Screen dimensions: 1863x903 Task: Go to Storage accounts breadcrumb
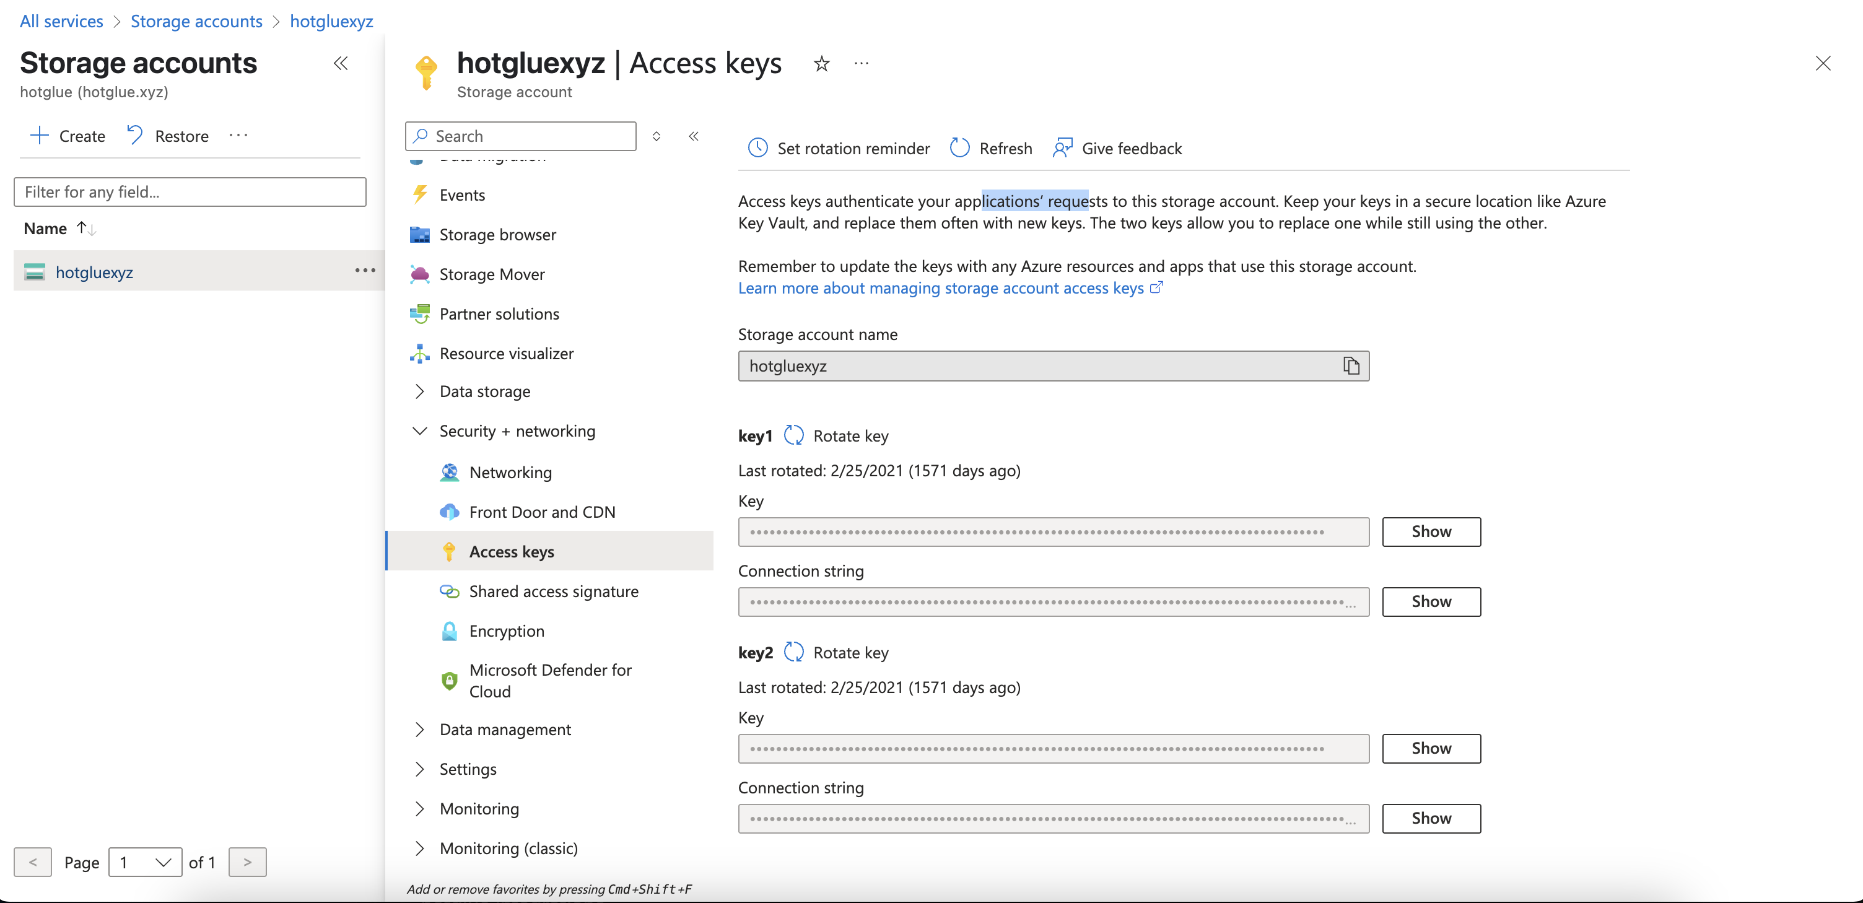196,21
